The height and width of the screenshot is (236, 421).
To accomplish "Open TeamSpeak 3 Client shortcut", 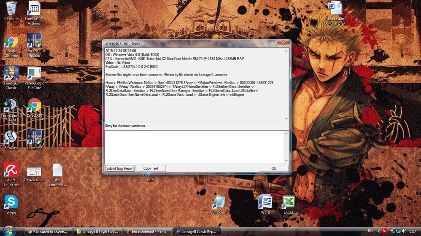I will [x=11, y=105].
